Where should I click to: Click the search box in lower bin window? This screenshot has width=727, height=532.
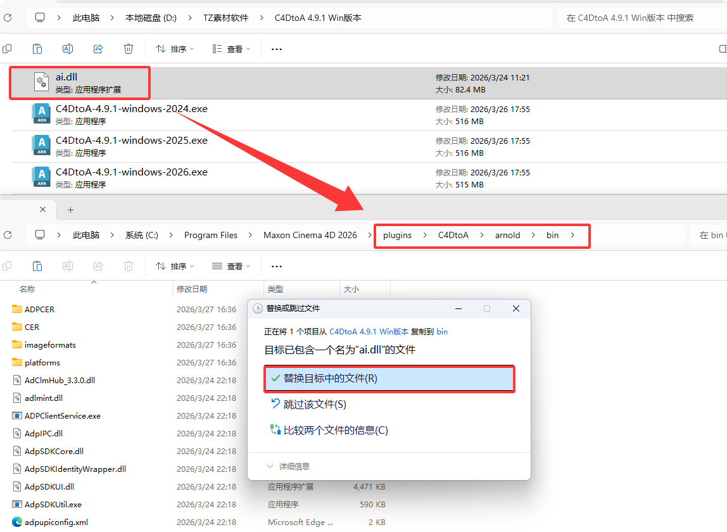[x=709, y=235]
